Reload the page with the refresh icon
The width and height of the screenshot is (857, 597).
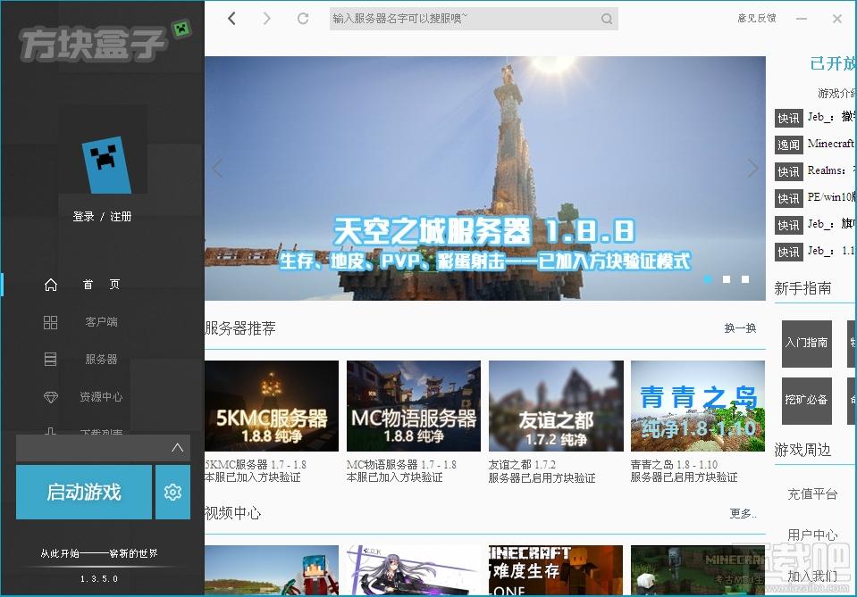303,19
